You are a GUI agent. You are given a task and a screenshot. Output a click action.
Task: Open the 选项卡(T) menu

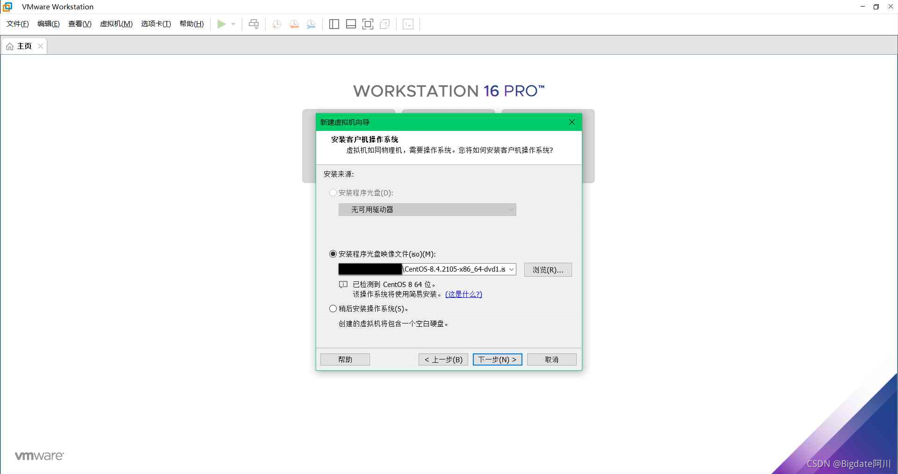click(156, 24)
